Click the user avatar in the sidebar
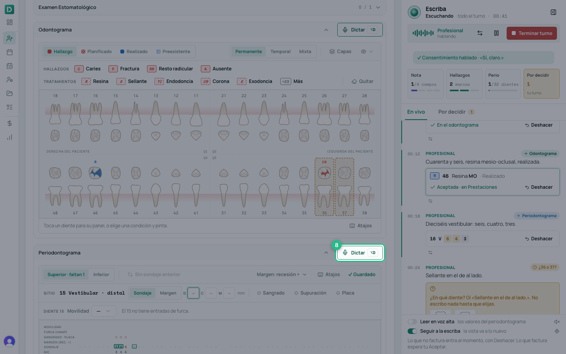The height and width of the screenshot is (354, 566). pos(9,341)
